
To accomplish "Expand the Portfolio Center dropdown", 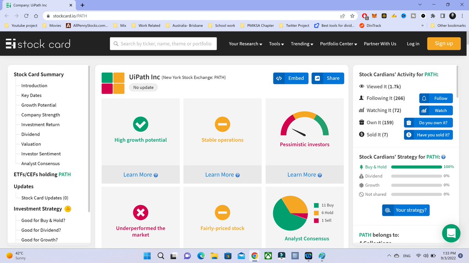I will (338, 44).
